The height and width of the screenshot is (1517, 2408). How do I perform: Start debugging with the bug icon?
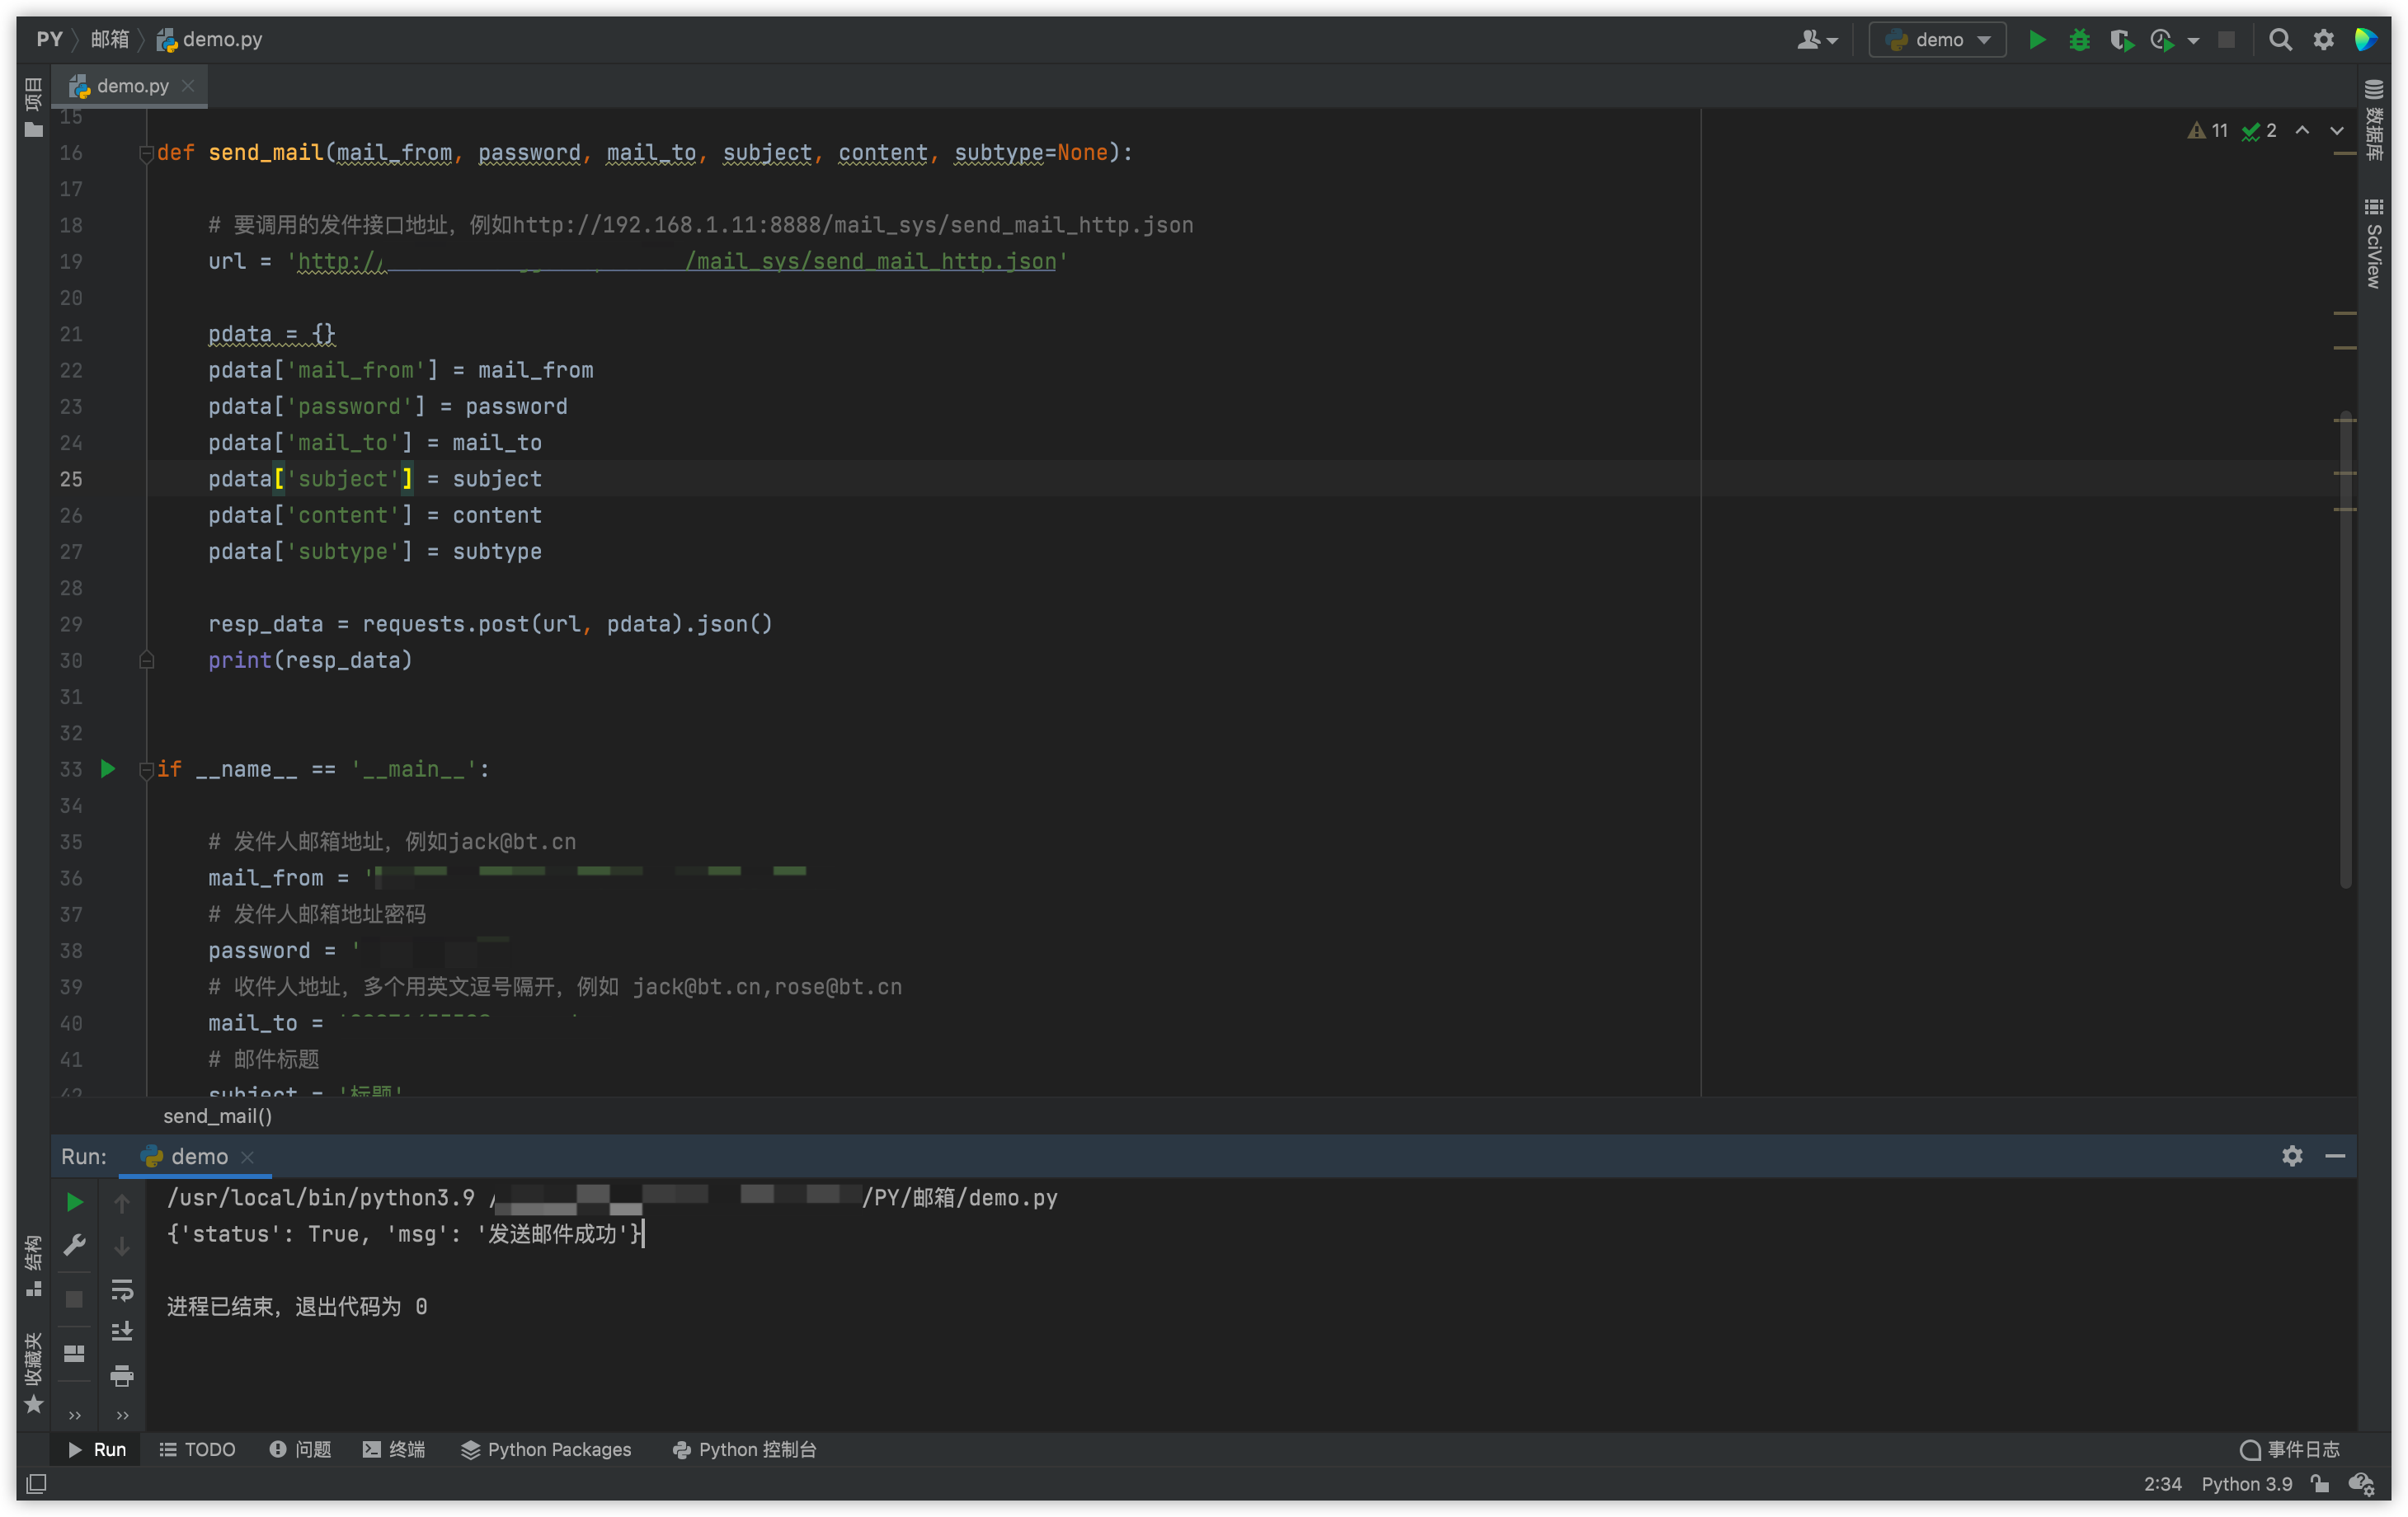point(2079,40)
